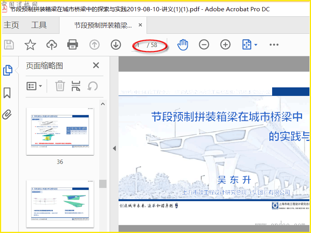Open fit page options dropdown arrow
311x233 pixels.
coord(256,45)
